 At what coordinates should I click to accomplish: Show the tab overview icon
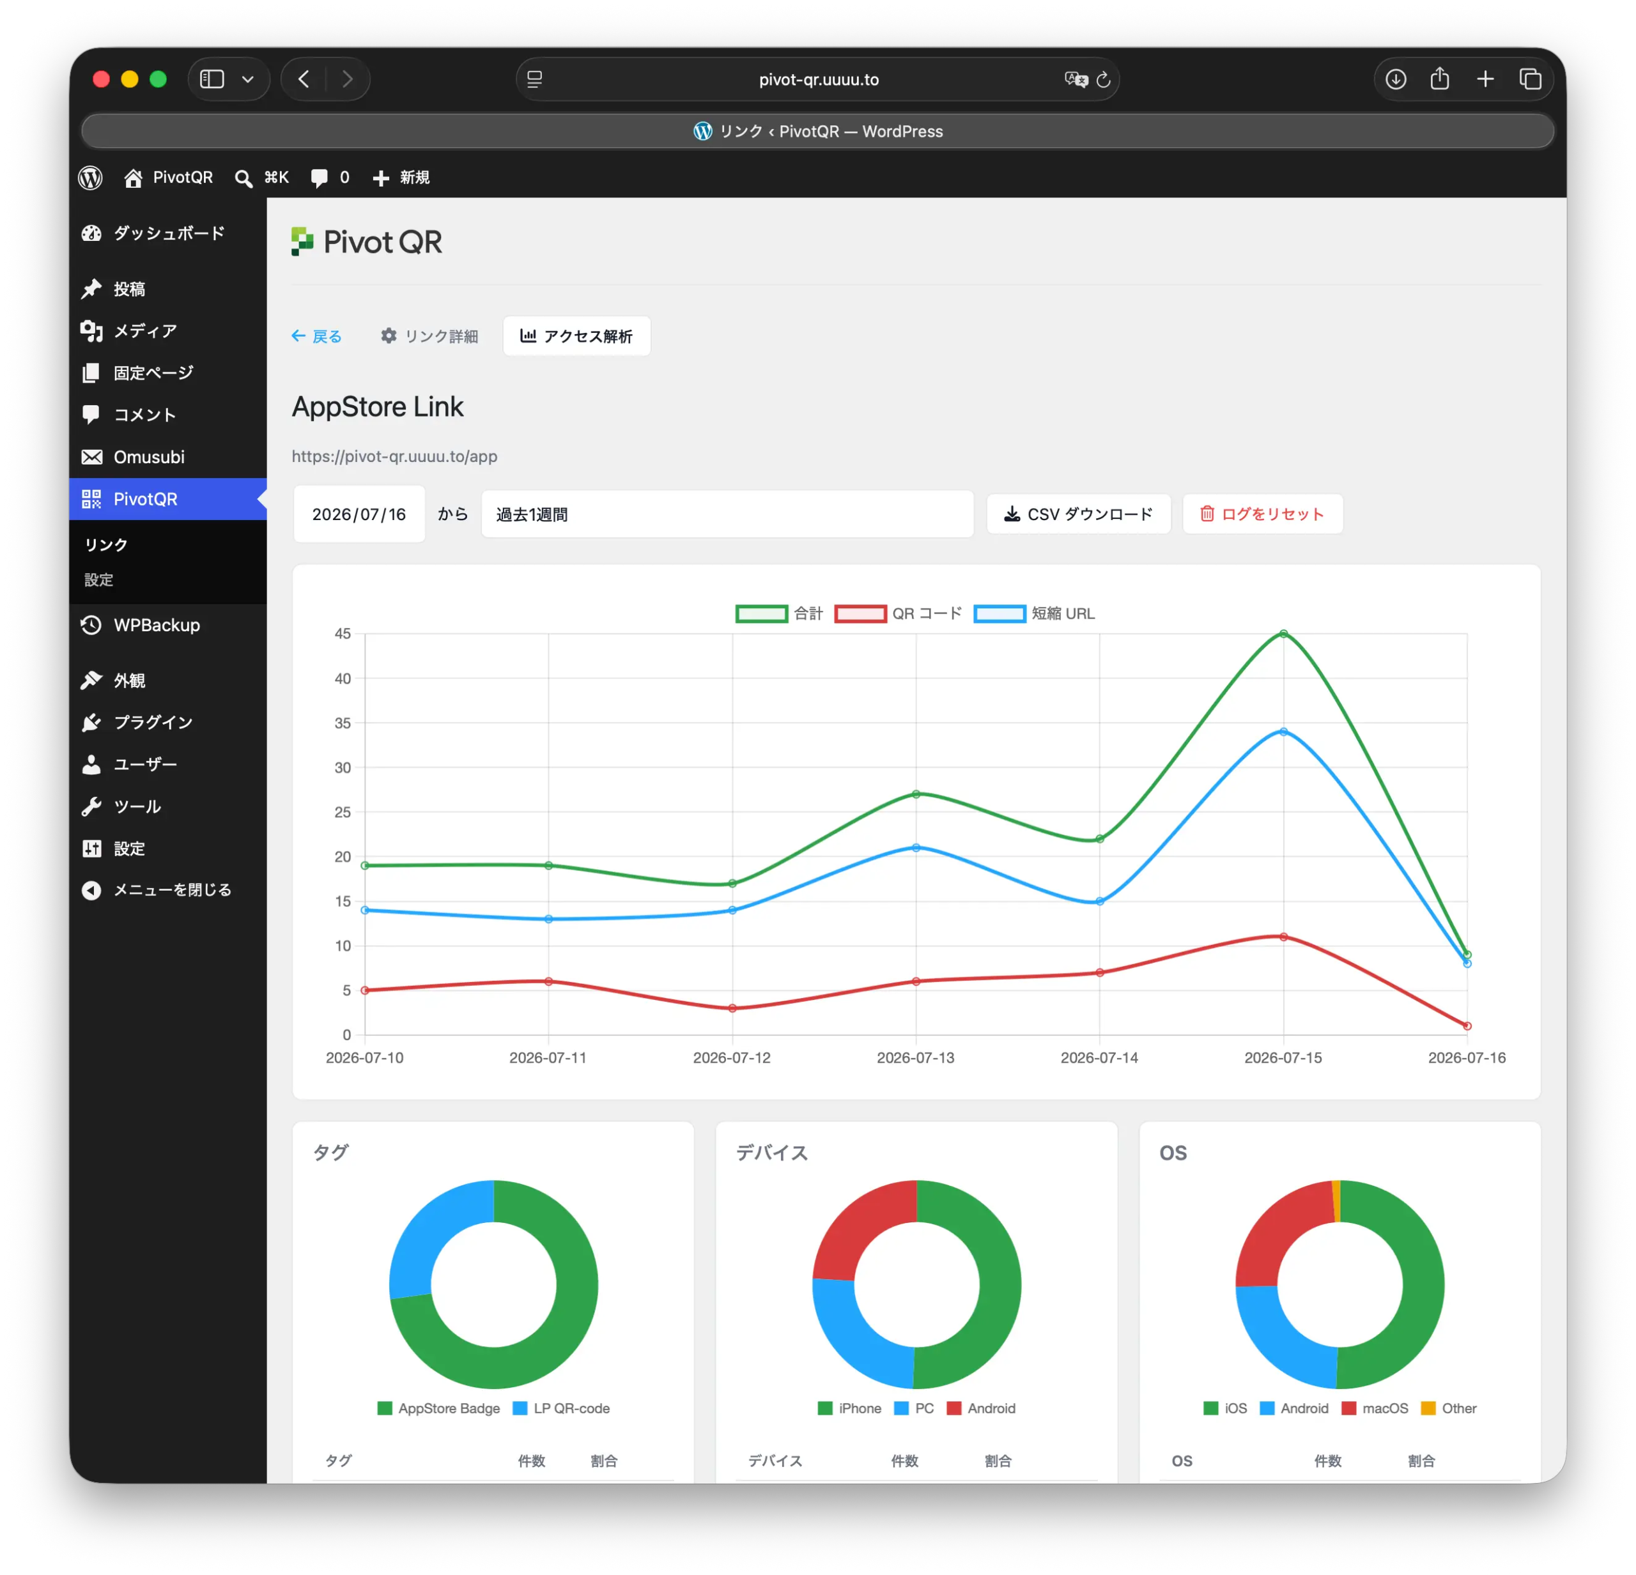(1530, 79)
